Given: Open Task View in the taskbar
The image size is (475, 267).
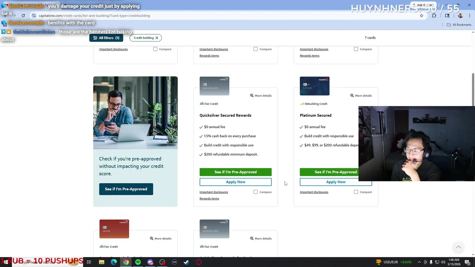Looking at the screenshot, I should (89, 262).
